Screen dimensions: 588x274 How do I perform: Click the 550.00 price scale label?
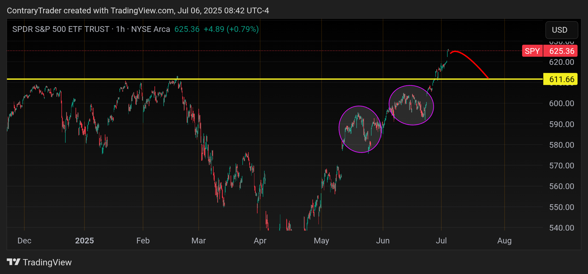(562, 207)
